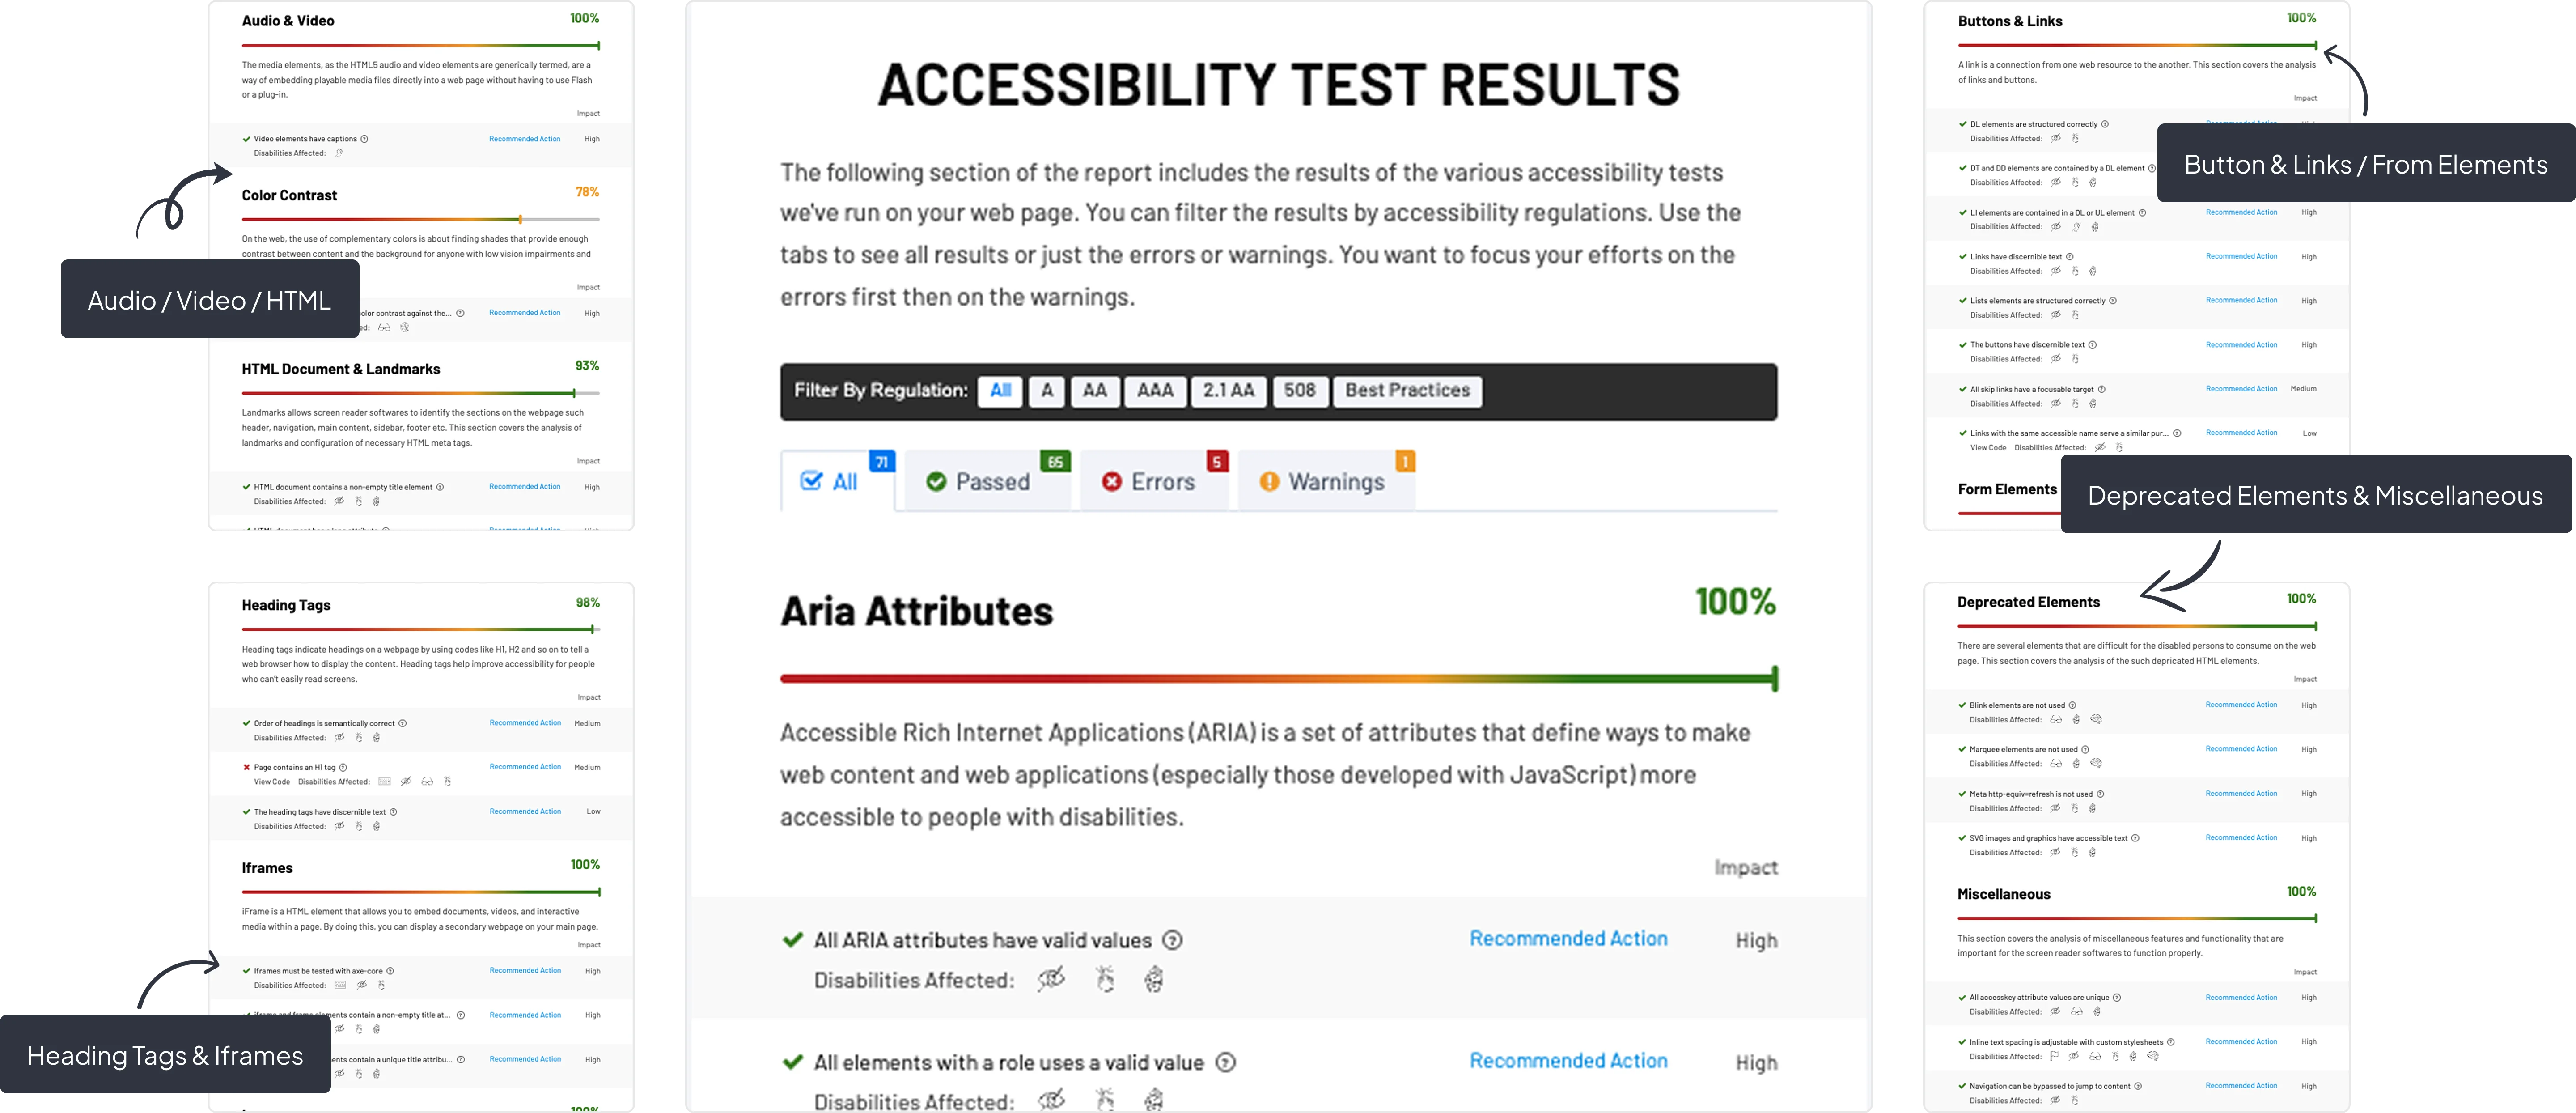The image size is (2576, 1113).
Task: Click help icon beside 'All ARIA attributes have valid values'
Action: pos(1173,940)
